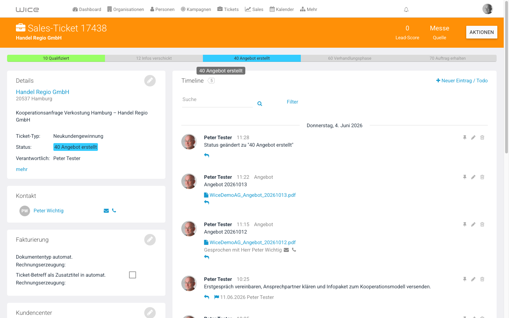Set status to 12 Infos verschickt
The image size is (509, 318).
154,58
